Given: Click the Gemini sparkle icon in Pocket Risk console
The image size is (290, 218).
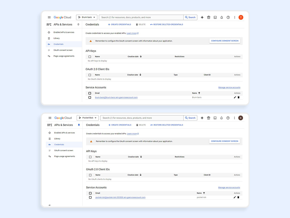Looking at the screenshot, I should (x=202, y=118).
